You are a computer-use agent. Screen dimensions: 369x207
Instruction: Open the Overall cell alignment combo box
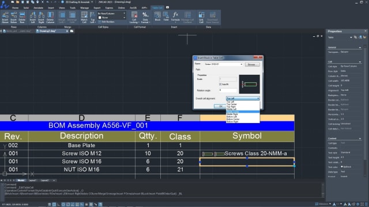[x=243, y=98]
